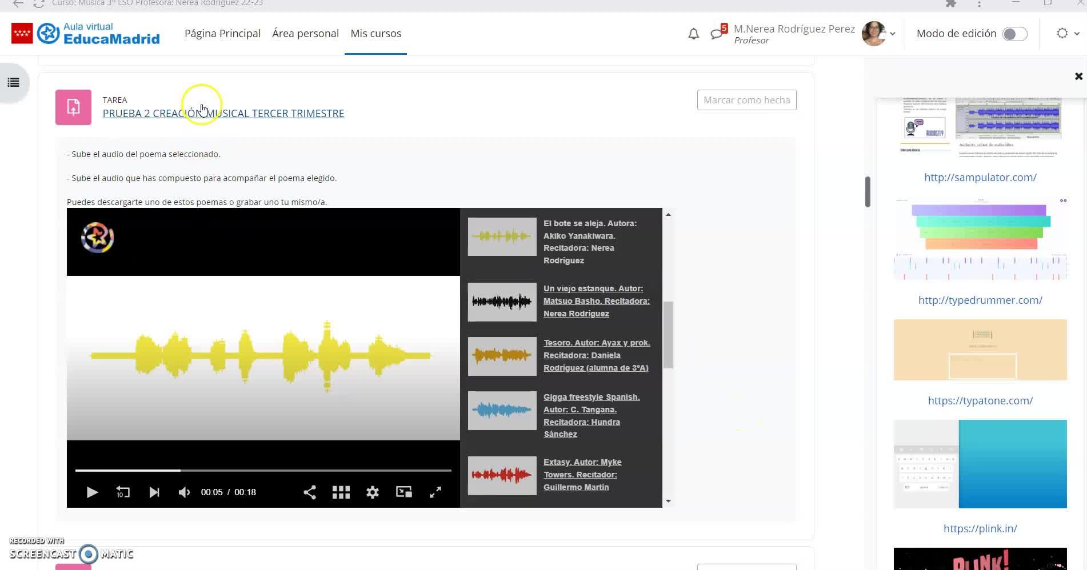Play the audio in the player

91,492
